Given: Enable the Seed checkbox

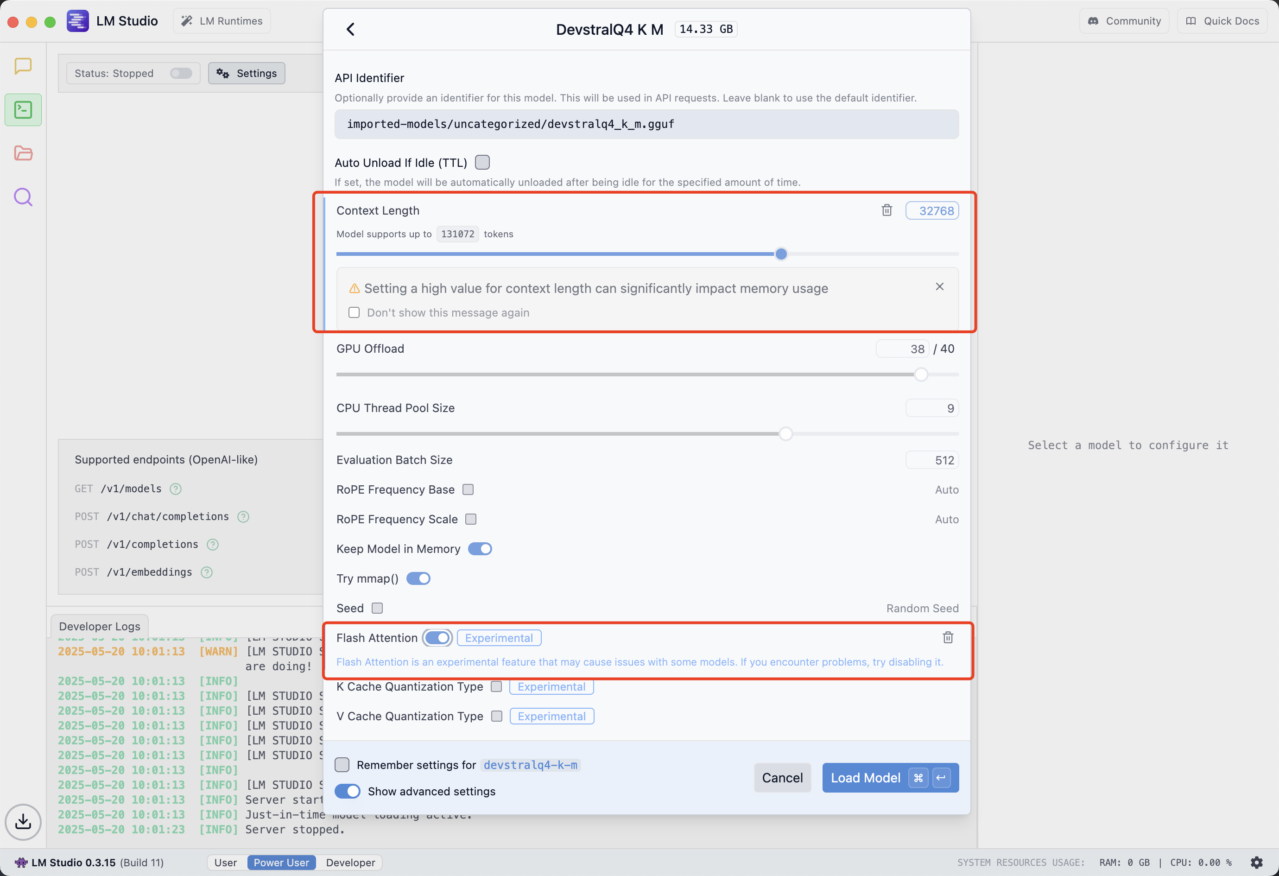Looking at the screenshot, I should [x=377, y=609].
